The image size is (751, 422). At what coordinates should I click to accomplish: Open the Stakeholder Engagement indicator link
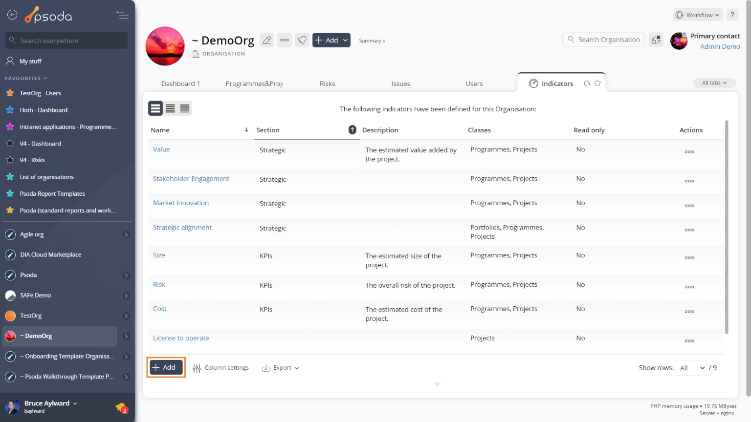pos(191,179)
